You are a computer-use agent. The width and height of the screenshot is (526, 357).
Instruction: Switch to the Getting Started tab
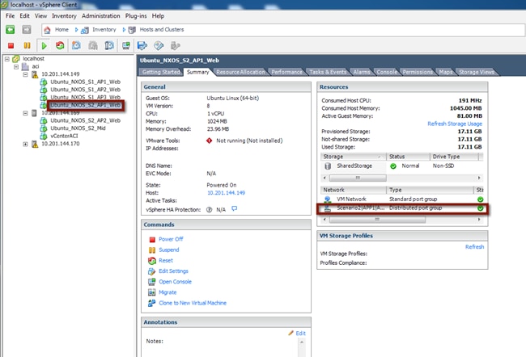pos(161,72)
